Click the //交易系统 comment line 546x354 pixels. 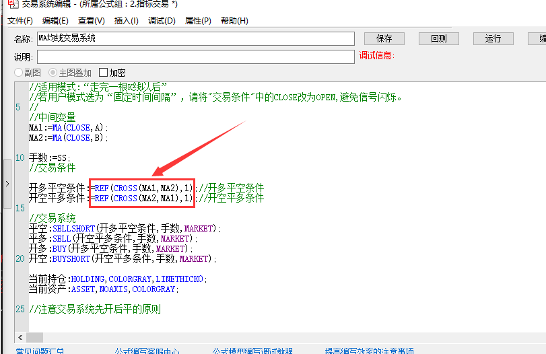pos(53,218)
